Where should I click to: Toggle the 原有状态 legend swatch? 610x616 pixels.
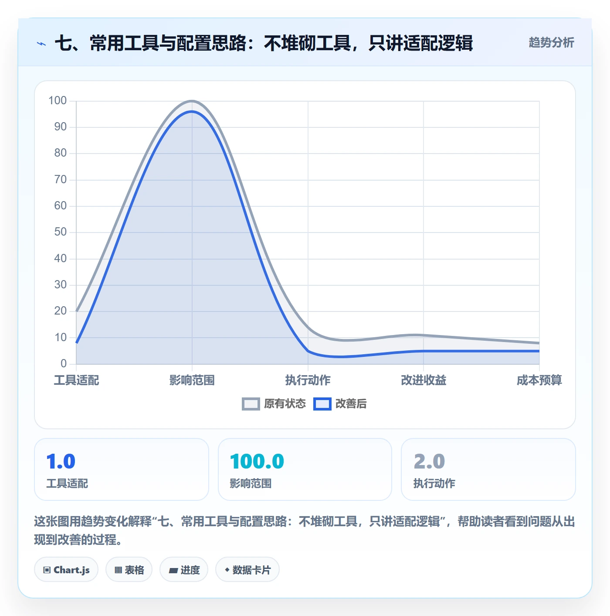[x=251, y=404]
